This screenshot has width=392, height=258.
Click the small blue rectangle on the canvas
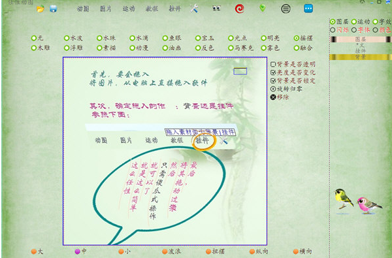click(240, 71)
